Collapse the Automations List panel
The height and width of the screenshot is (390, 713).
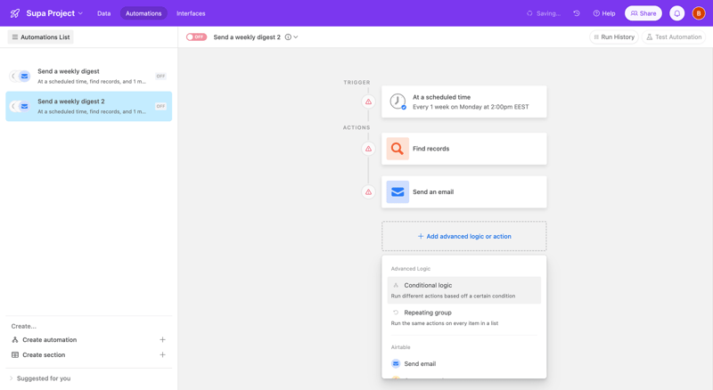[x=40, y=37]
